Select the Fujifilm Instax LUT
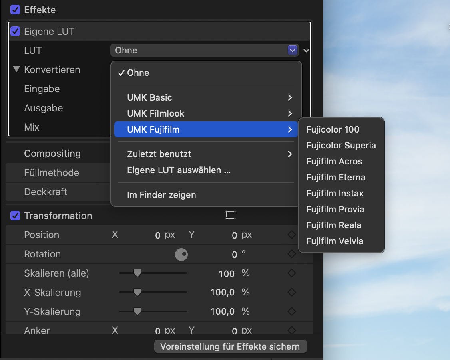Screen dimensions: 450x360 (341, 193)
